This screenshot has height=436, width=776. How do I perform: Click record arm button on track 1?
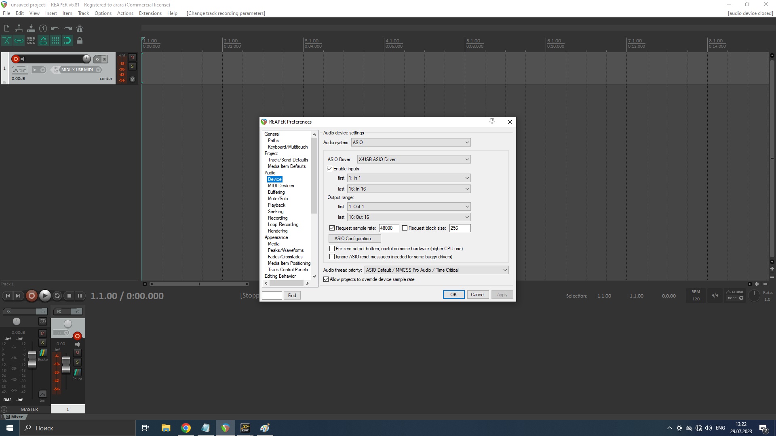pos(16,59)
